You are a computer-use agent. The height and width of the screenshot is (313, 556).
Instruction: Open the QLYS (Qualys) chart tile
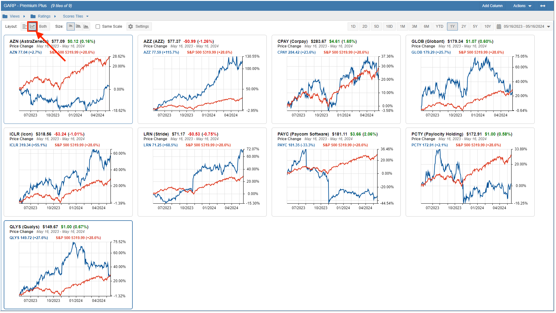click(x=68, y=265)
